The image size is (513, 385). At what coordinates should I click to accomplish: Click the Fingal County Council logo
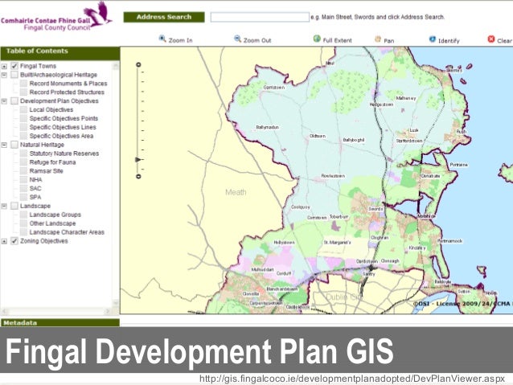[56, 17]
